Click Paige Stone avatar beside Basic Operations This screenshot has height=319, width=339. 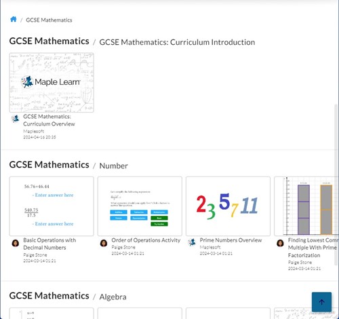16,243
